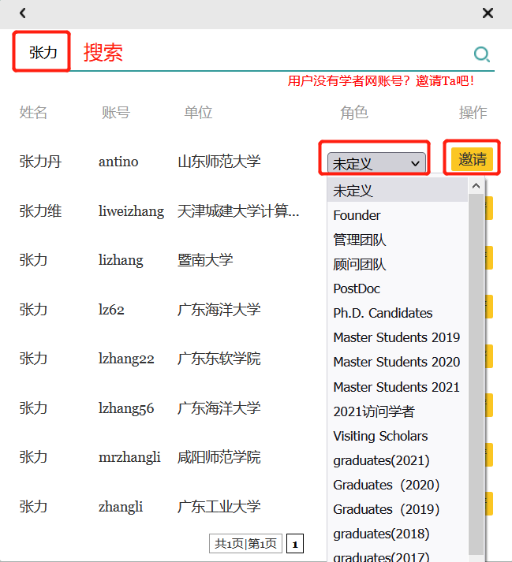Screen dimensions: 512x562
Task: Choose Master Students 2019 option
Action: 396,337
